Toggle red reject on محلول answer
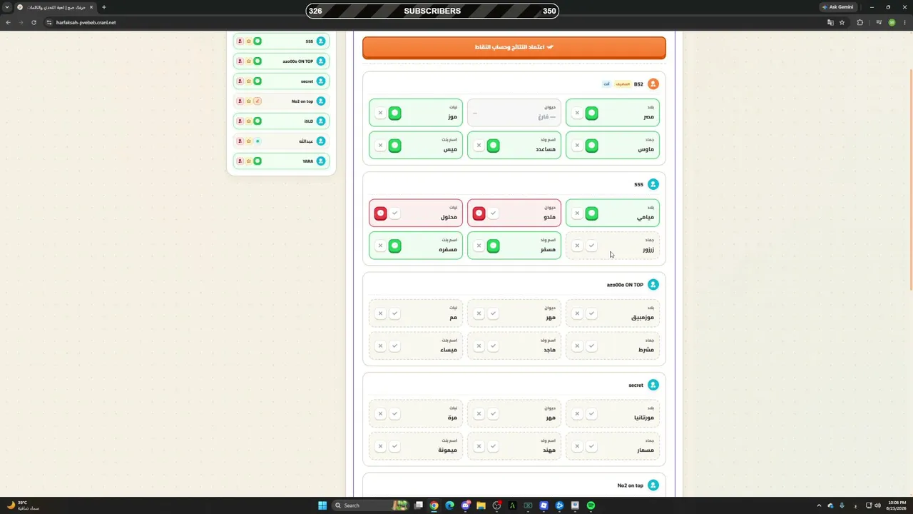This screenshot has height=514, width=913. point(380,213)
